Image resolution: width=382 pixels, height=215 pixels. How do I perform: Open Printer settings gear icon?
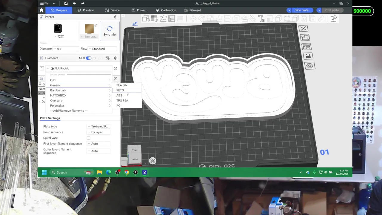116,17
